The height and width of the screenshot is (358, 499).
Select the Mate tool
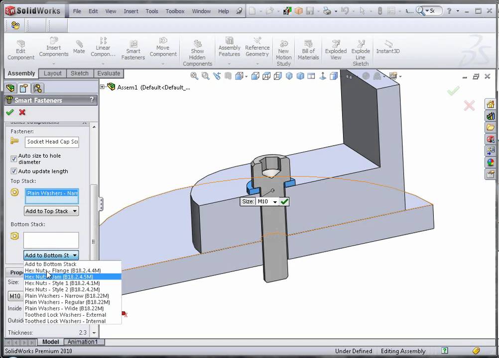point(79,47)
